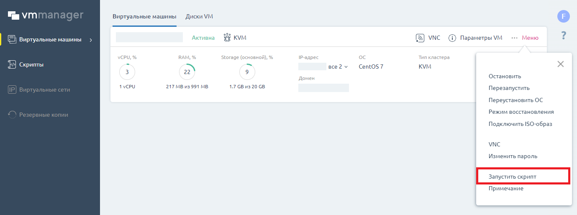Click Остановить to stop the VM
Screen dimensions: 577x215
(x=505, y=77)
